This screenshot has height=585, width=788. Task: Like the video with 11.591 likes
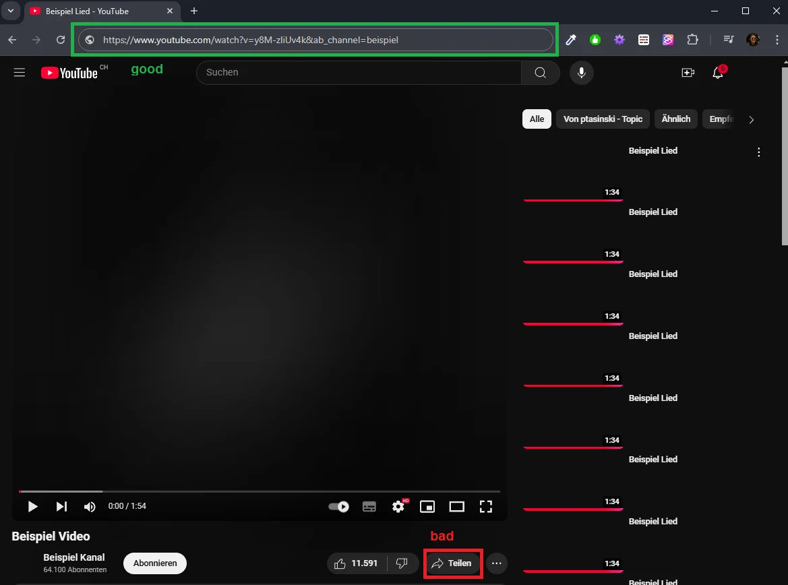click(357, 563)
